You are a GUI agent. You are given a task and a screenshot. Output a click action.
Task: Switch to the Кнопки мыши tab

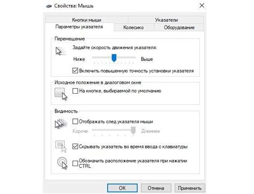(87, 20)
